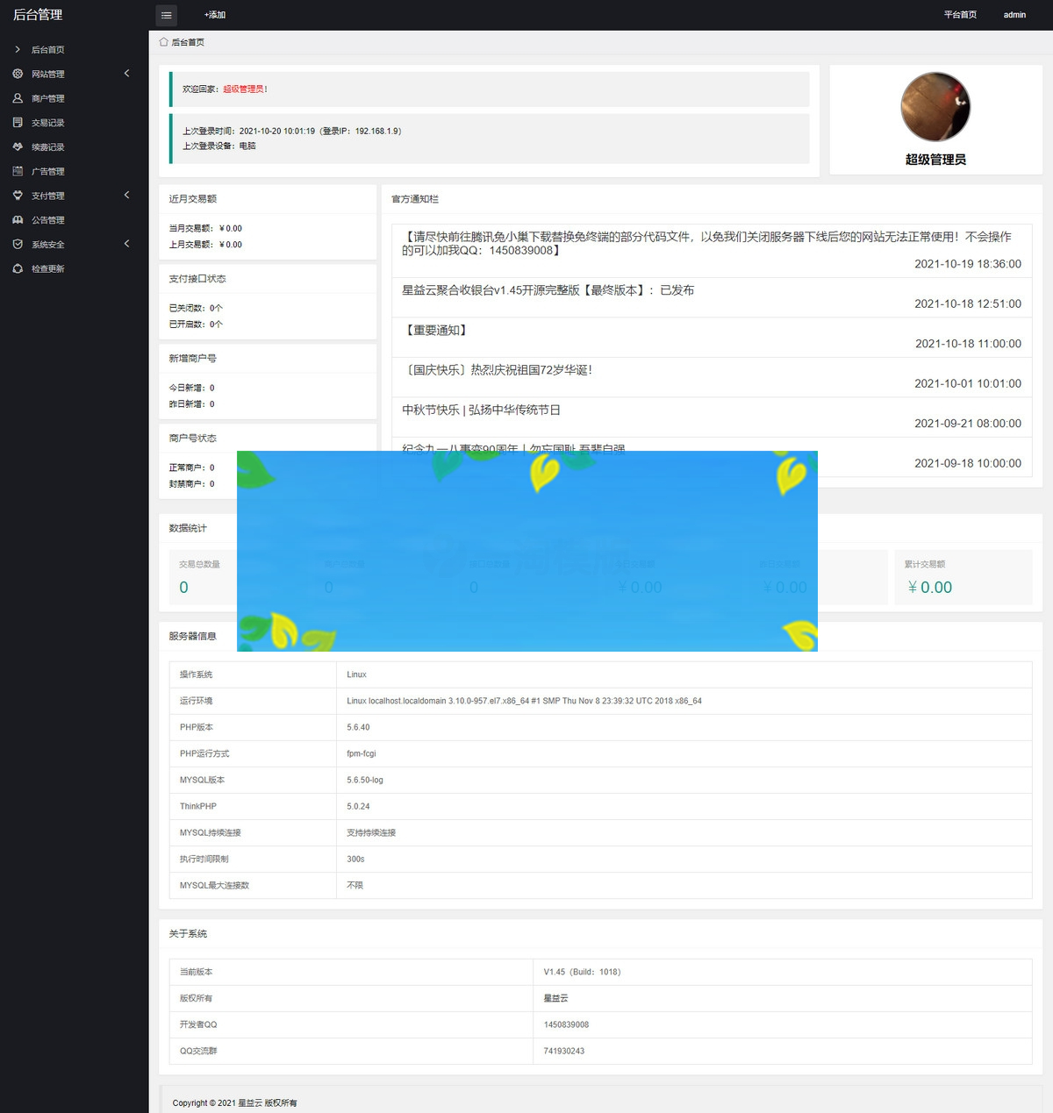This screenshot has height=1113, width=1053.
Task: Click the home icon in the 后台首页 breadcrumb
Action: pyautogui.click(x=163, y=41)
